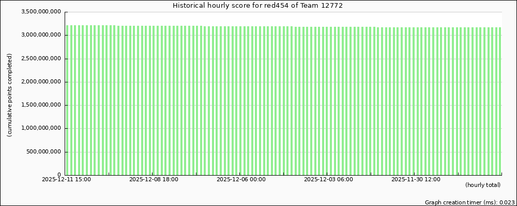Click the 2025-12-08 18:00 x-axis label

(x=154, y=180)
